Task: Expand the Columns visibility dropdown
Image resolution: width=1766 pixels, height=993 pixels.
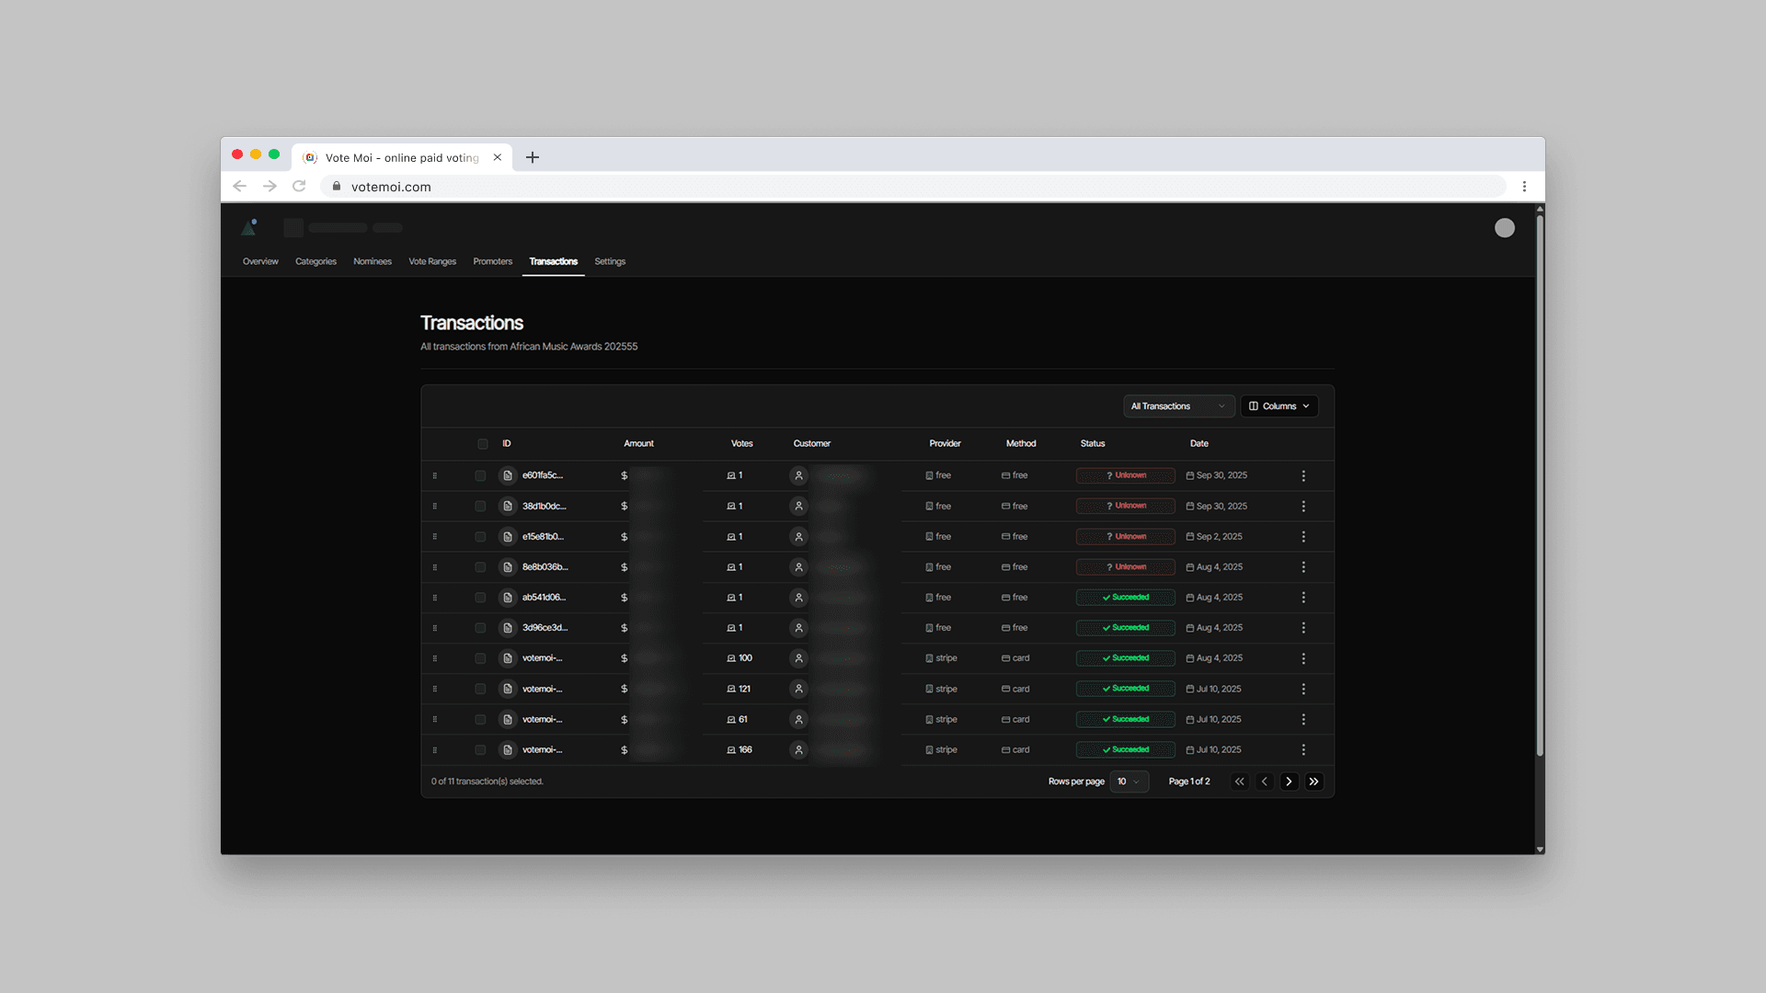Action: (x=1279, y=405)
